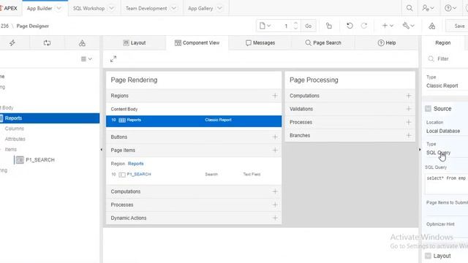Add a rendering process with plus icon
This screenshot has height=263, width=468.
tap(275, 205)
